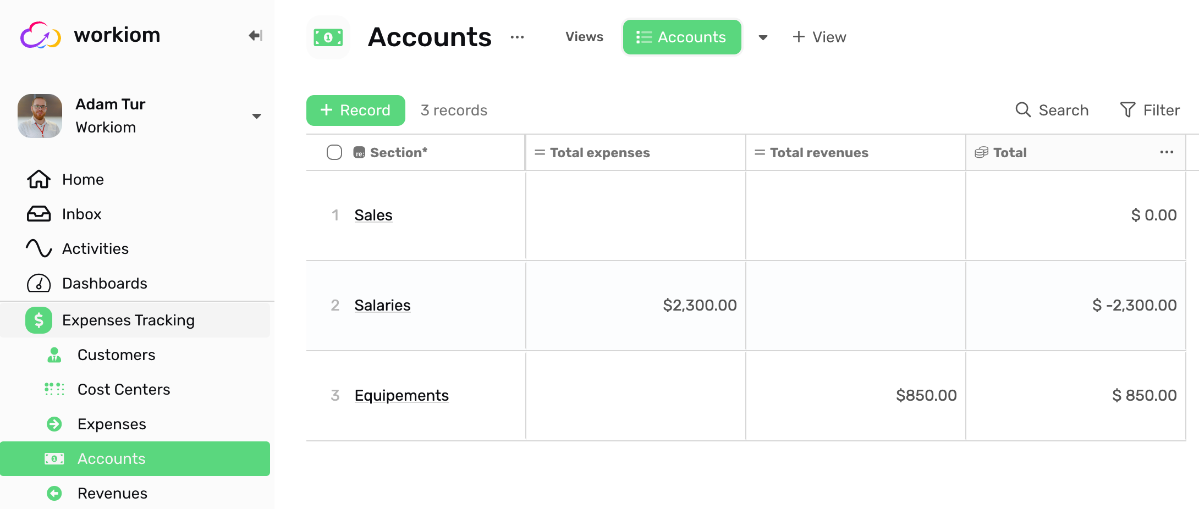Open the Filter options
Screen dimensions: 1199x509
pyautogui.click(x=1149, y=110)
